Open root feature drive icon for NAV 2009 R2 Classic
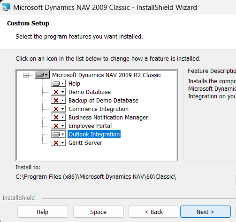236x222 pixels. 42,75
